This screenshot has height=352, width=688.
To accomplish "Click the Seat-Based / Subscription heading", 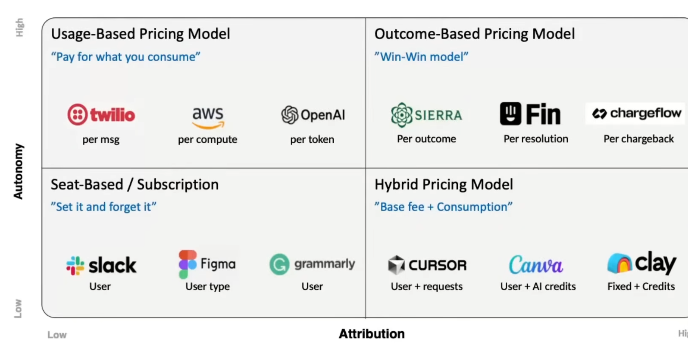I will [135, 185].
